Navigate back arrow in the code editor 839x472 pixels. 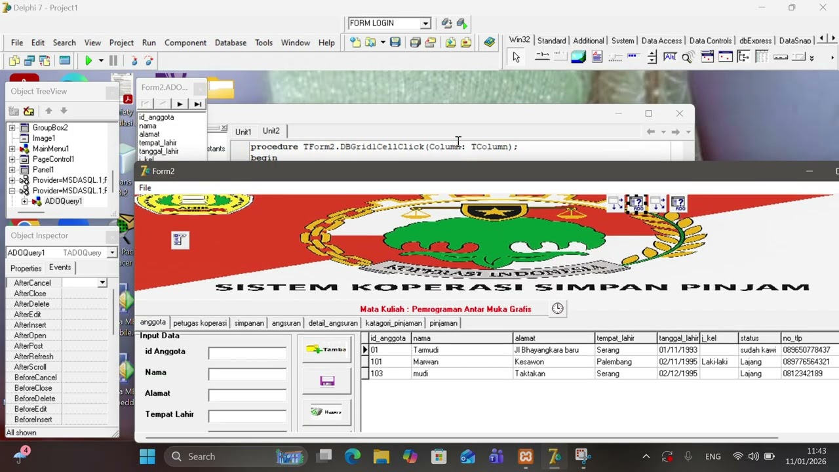[x=650, y=132]
